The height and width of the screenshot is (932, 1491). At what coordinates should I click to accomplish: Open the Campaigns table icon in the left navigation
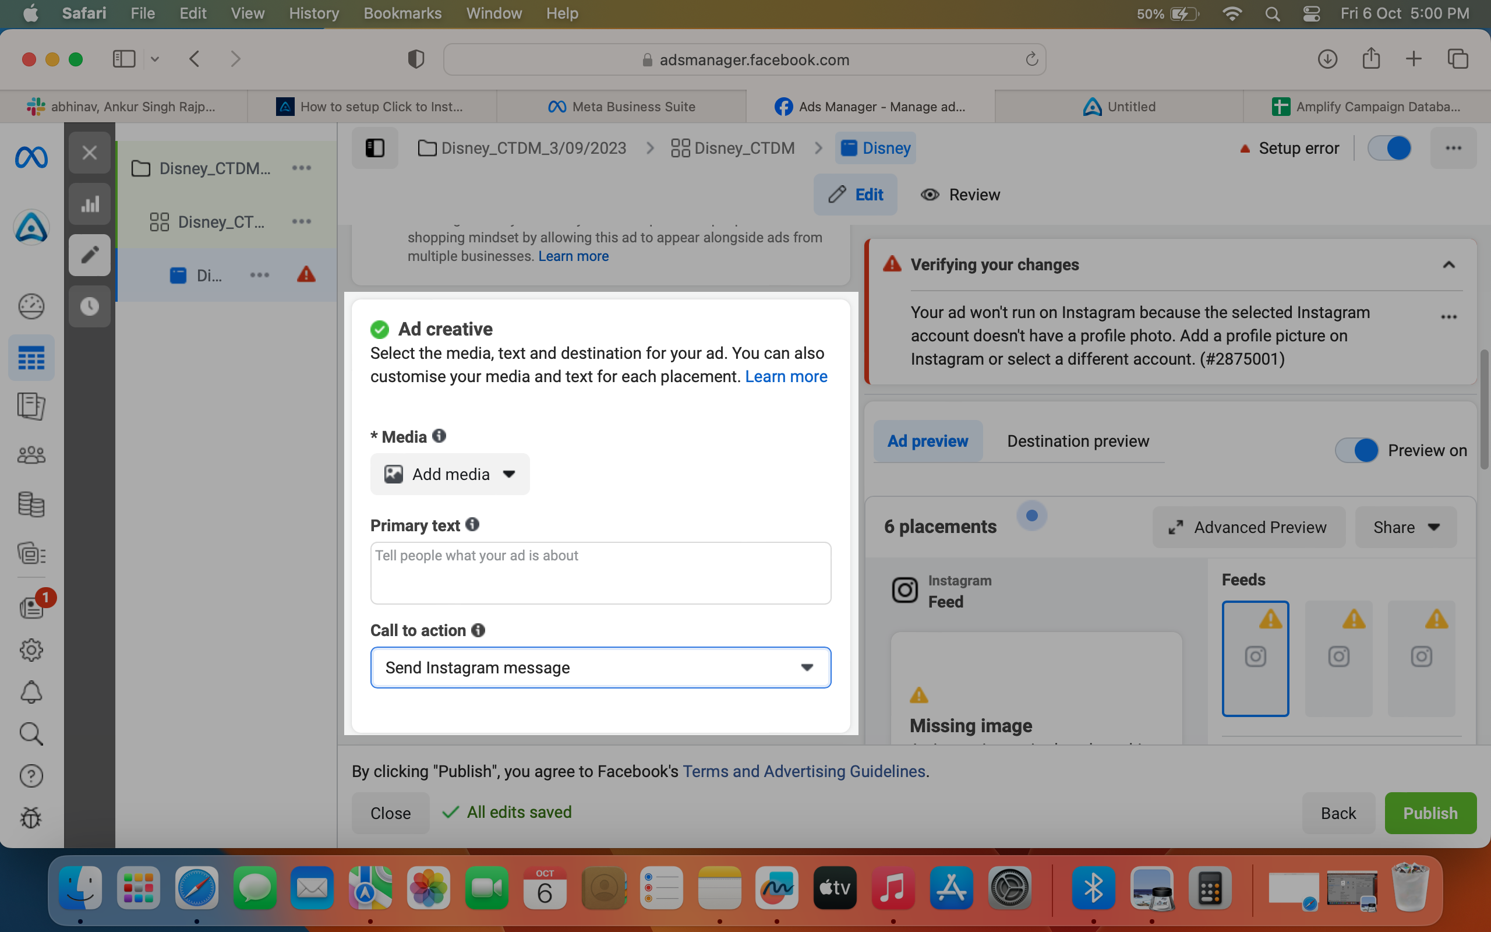click(31, 358)
